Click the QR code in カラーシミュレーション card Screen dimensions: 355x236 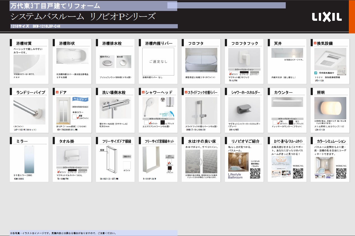click(341, 173)
